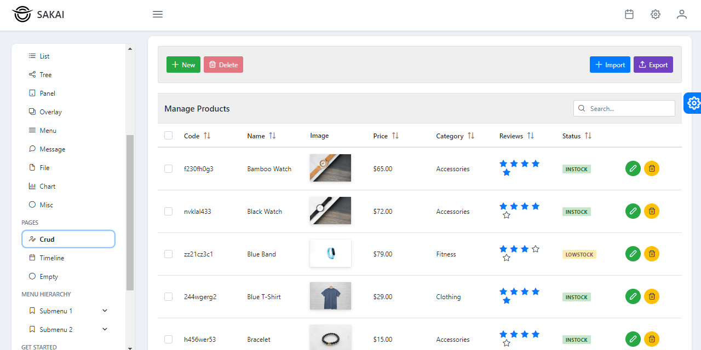Check the row checkbox for Blue Band
This screenshot has height=350, width=701.
(x=168, y=254)
